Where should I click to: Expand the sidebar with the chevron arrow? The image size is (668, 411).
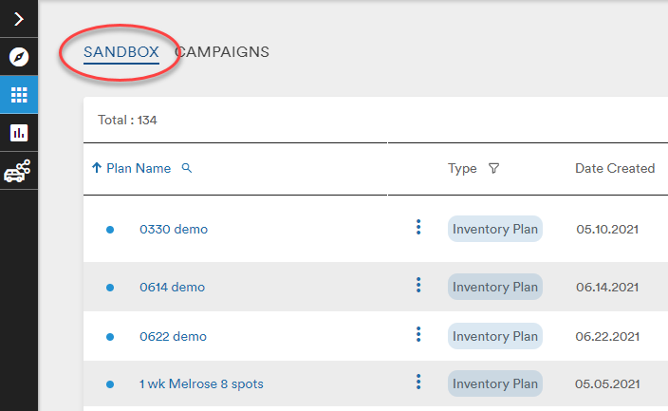pyautogui.click(x=19, y=19)
